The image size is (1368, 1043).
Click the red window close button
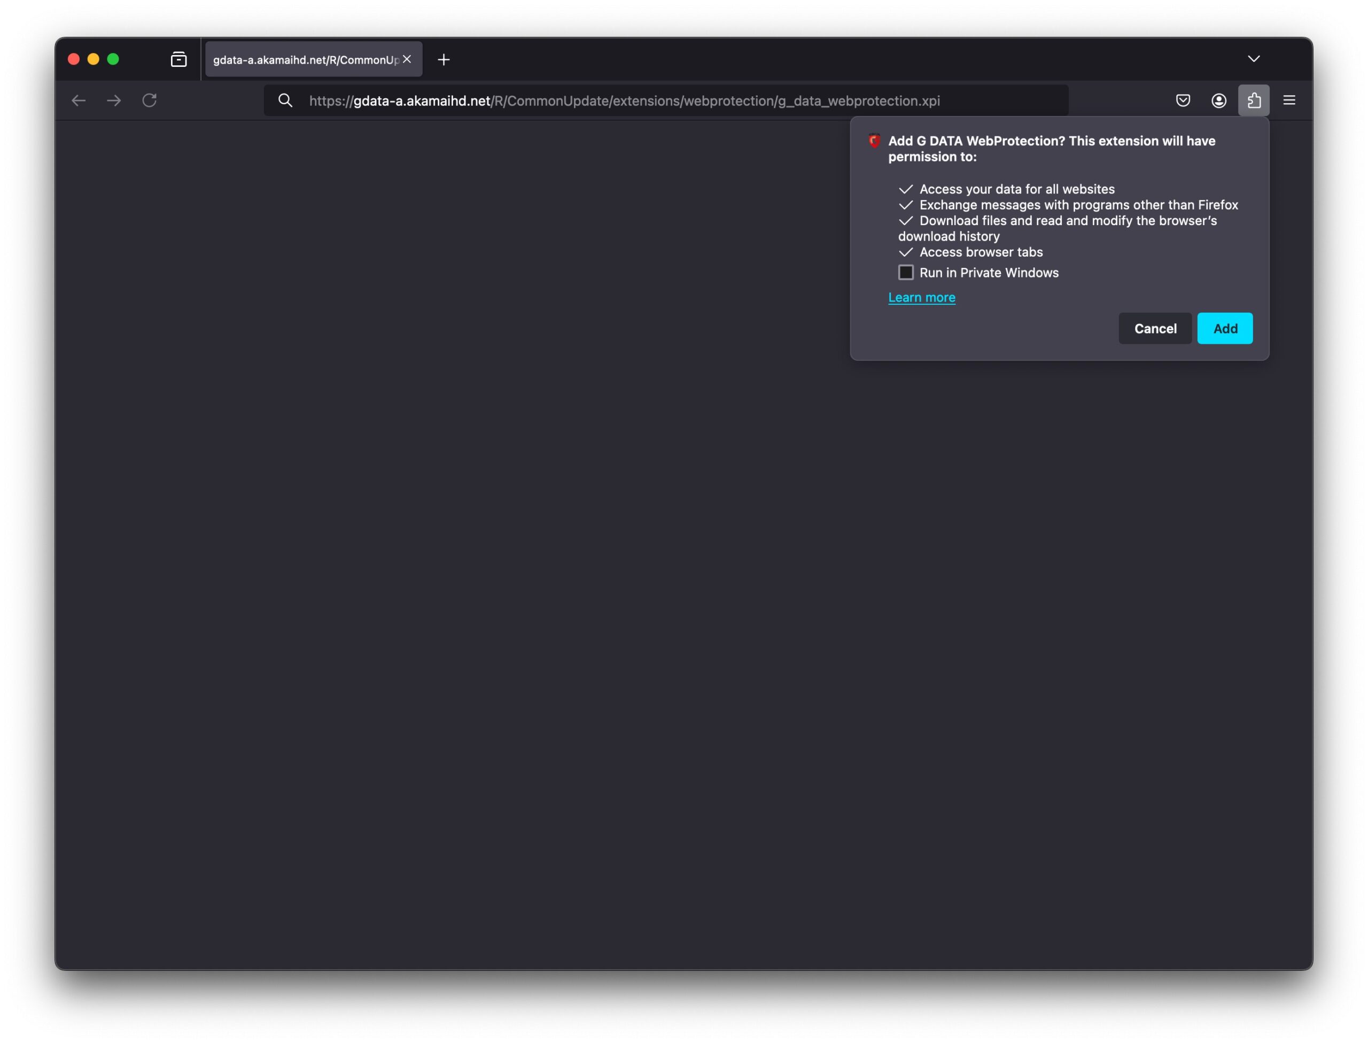click(73, 59)
